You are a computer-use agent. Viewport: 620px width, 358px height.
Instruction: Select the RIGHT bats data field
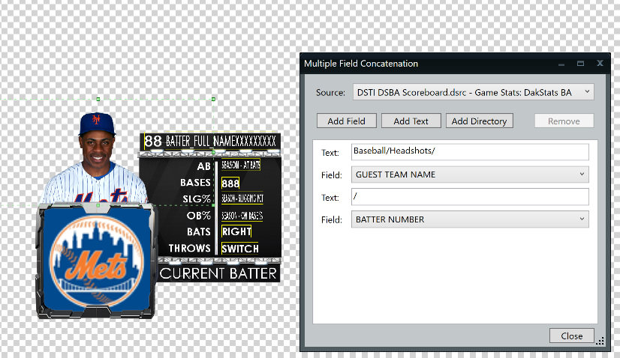click(236, 231)
